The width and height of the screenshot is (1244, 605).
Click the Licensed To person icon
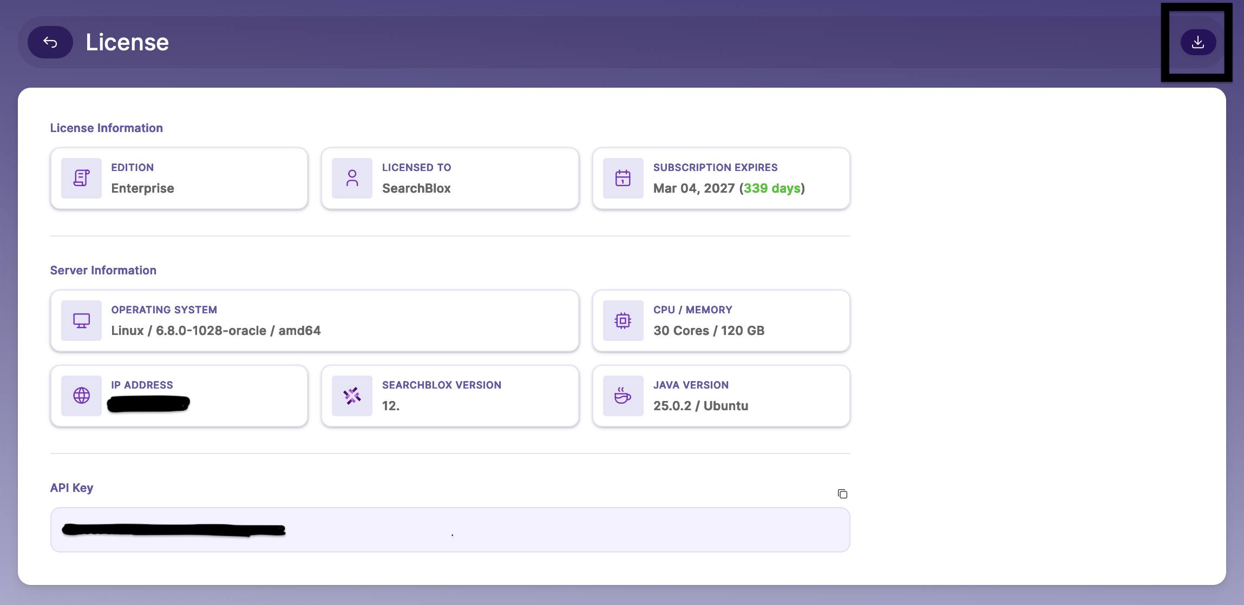(352, 178)
